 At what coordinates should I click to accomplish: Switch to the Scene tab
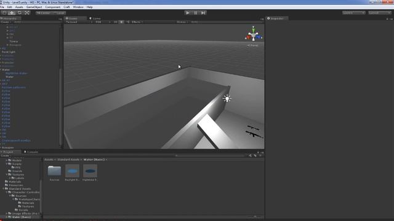[x=75, y=18]
